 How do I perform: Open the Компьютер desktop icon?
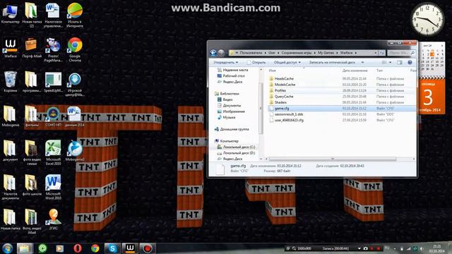(11, 13)
